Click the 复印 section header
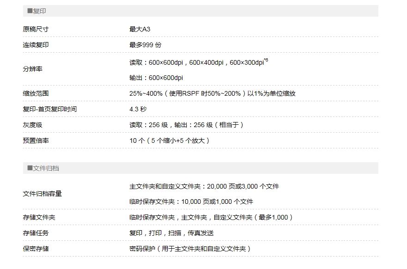This screenshot has width=407, height=269. [36, 11]
